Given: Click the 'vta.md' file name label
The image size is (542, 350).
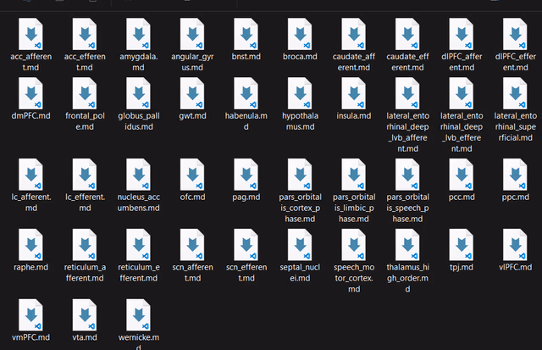Looking at the screenshot, I should pyautogui.click(x=85, y=337).
